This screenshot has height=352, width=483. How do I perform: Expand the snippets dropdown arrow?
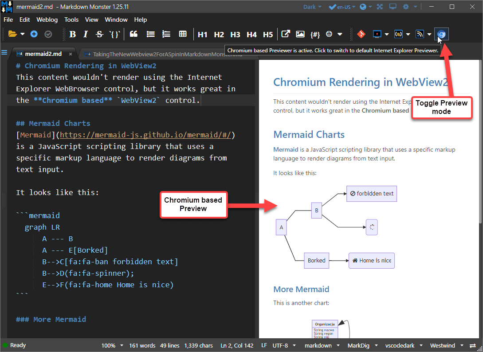tap(408, 35)
